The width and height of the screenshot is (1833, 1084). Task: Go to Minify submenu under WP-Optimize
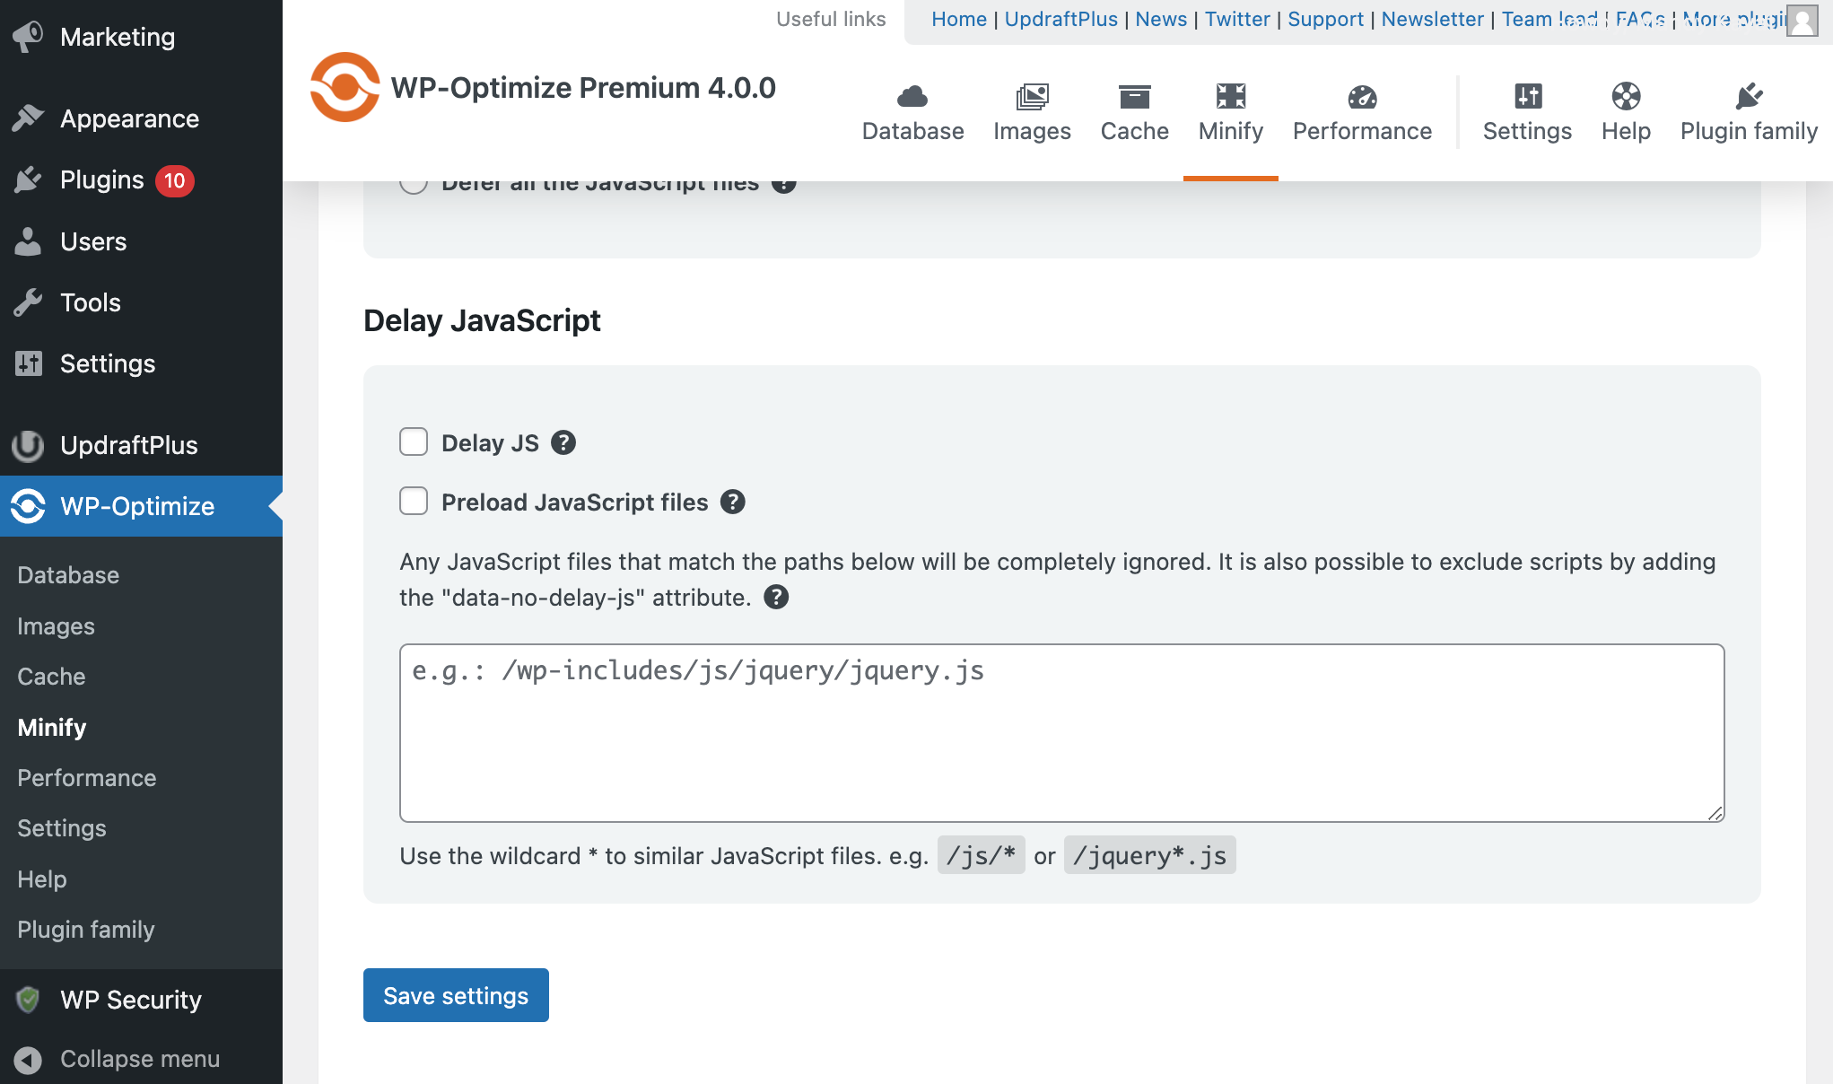point(52,727)
